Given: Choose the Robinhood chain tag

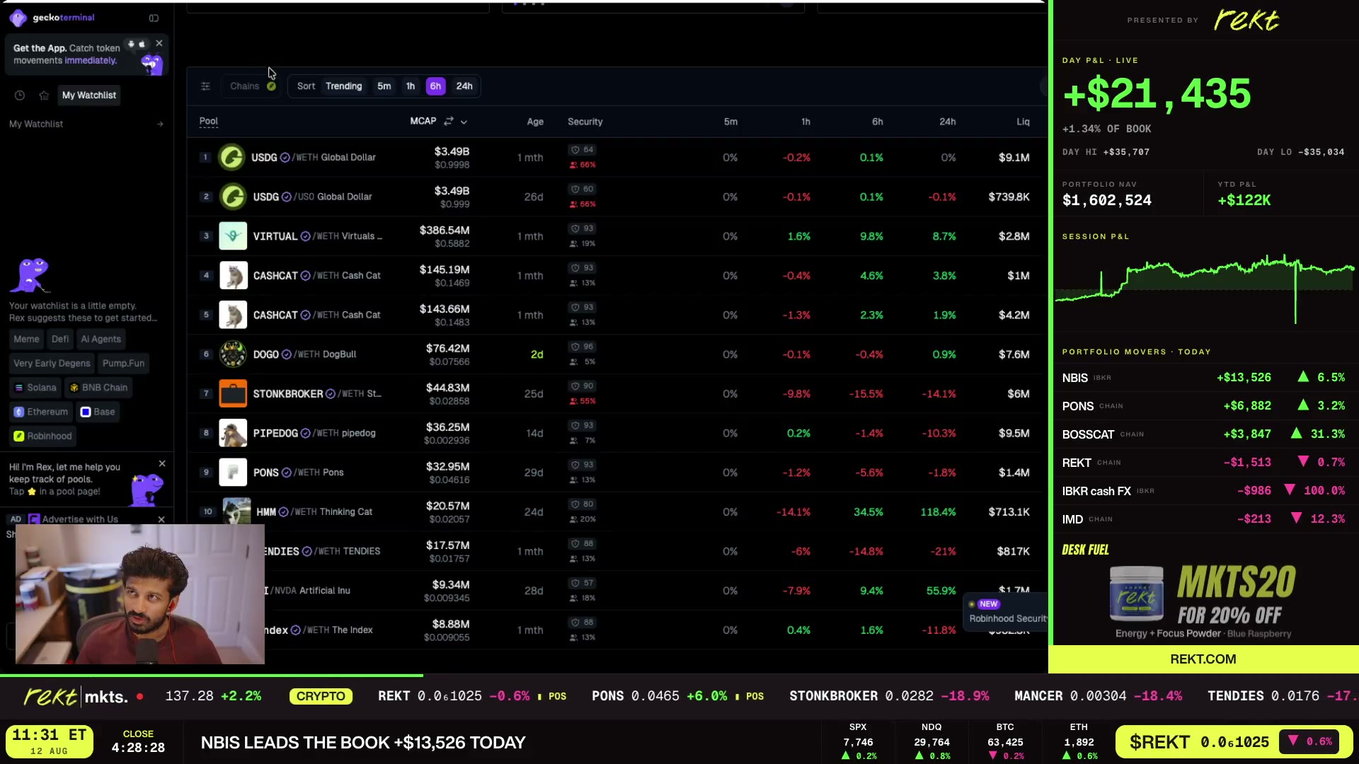Looking at the screenshot, I should pos(43,436).
